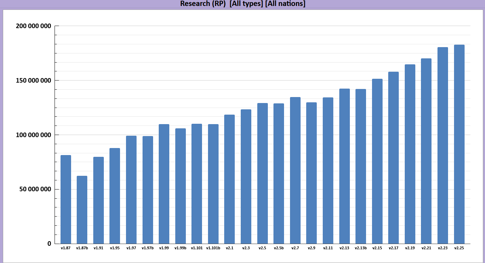Click the 'v2.1' x-axis label
The width and height of the screenshot is (485, 263).
(229, 248)
